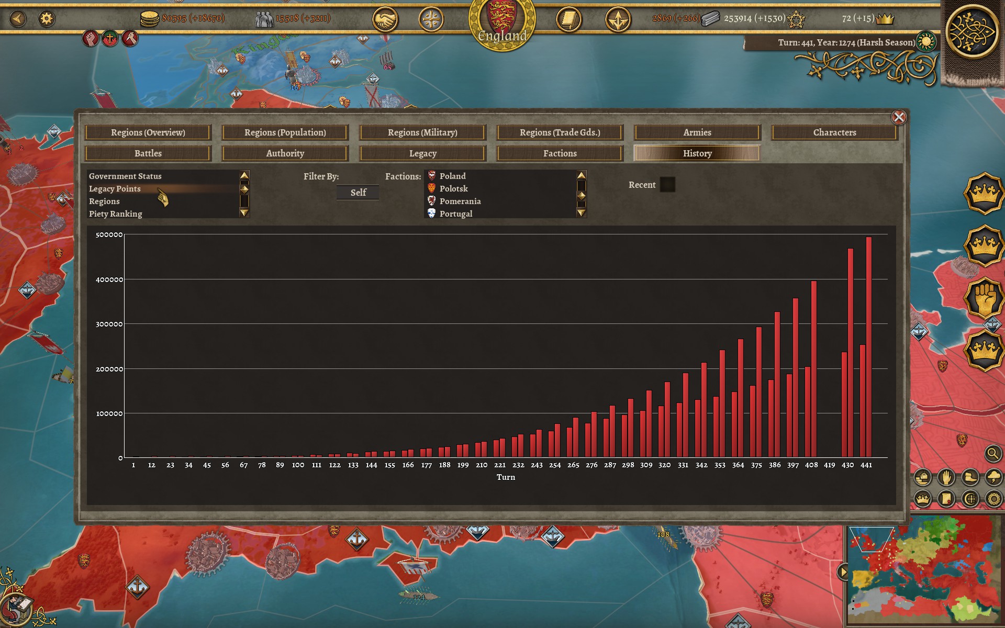
Task: Switch to the Battles tab
Action: [x=148, y=153]
